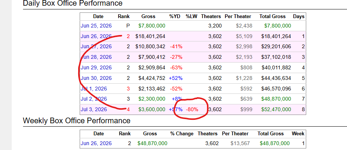The width and height of the screenshot is (347, 150).
Task: Click the $44,436,634 total gross value
Action: (x=276, y=78)
